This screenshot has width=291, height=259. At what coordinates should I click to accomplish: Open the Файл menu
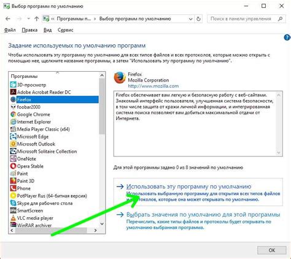(10, 30)
